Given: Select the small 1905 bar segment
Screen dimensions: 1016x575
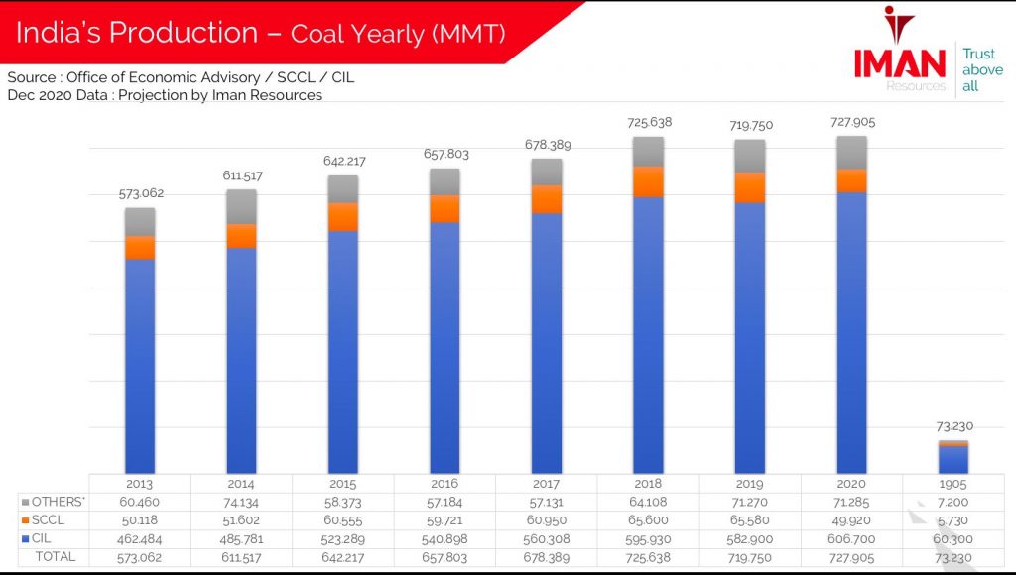Looking at the screenshot, I should coord(955,458).
